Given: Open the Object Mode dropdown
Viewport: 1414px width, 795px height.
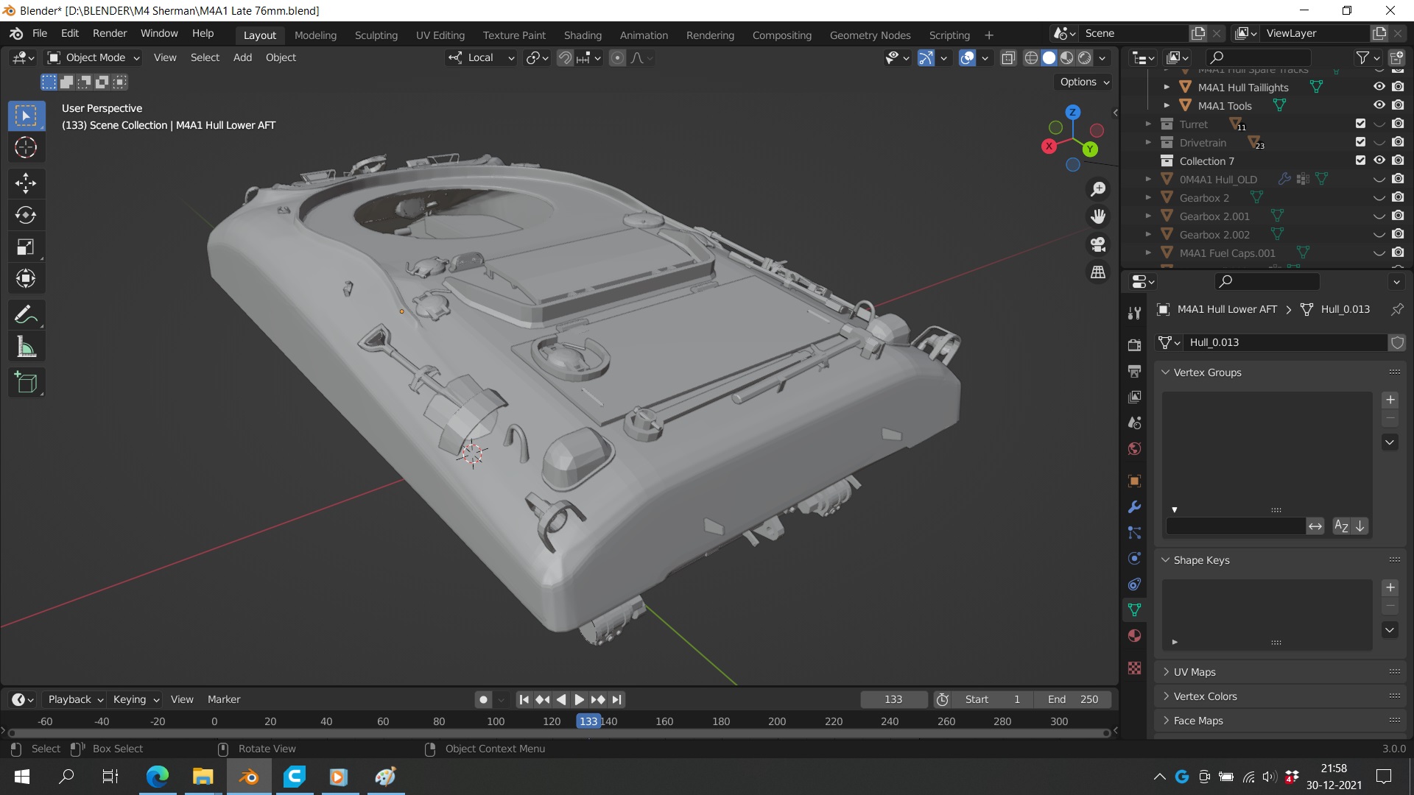Looking at the screenshot, I should (94, 57).
